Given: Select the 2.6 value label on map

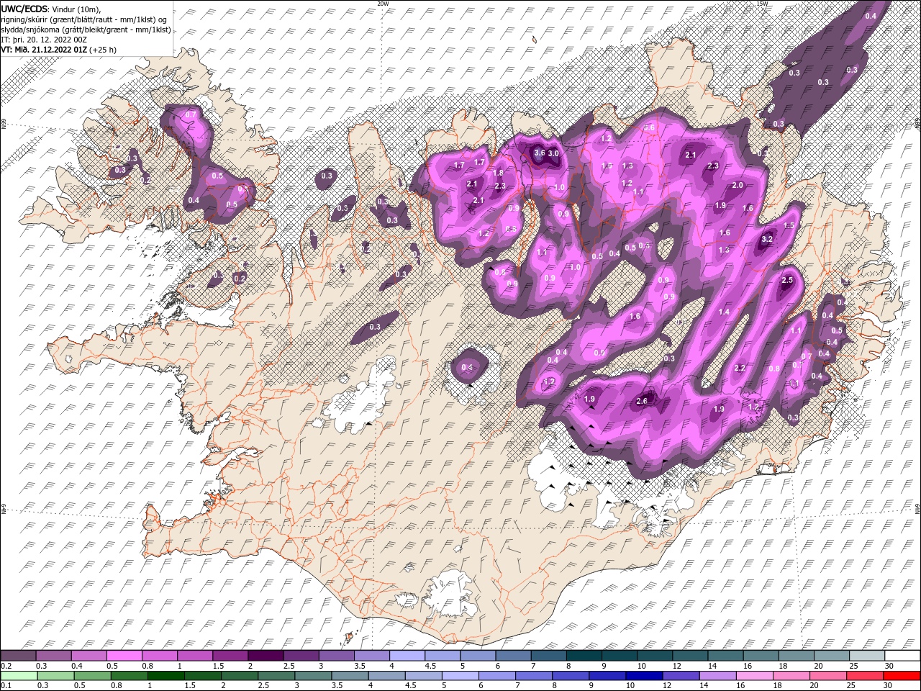Looking at the screenshot, I should 643,402.
